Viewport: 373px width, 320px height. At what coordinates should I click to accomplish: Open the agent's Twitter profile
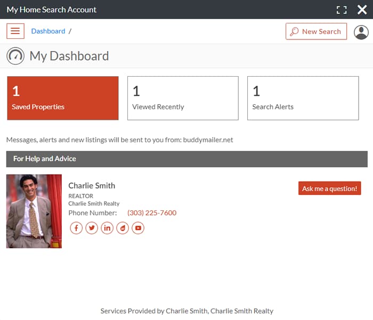(x=92, y=228)
